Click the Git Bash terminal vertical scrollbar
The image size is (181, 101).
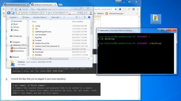pyautogui.click(x=175, y=54)
